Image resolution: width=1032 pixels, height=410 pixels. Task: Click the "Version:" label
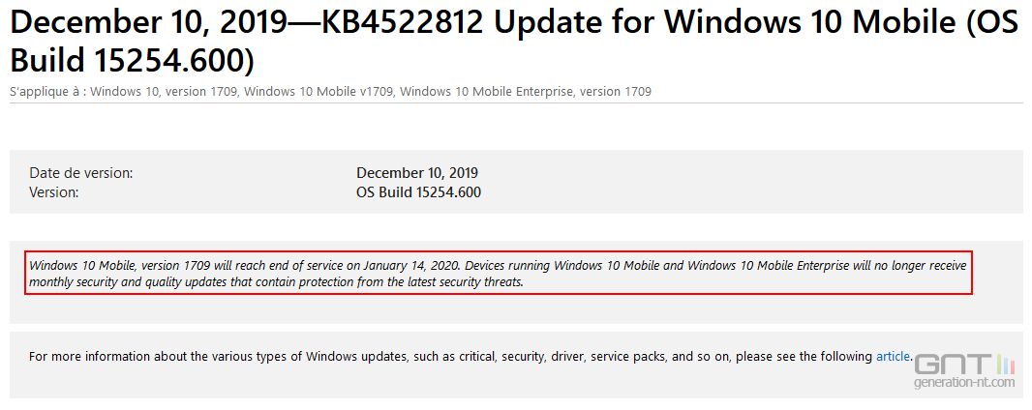[x=54, y=193]
